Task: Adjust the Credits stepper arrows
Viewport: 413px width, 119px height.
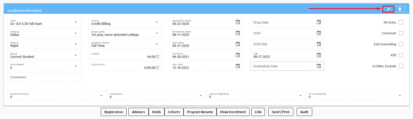Action: [158, 57]
